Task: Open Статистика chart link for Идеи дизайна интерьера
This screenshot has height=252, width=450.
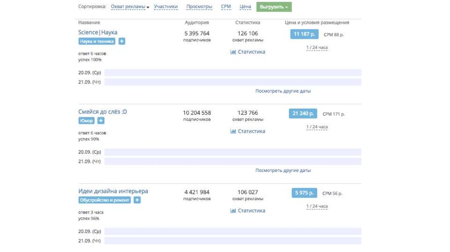Action: coord(248,211)
